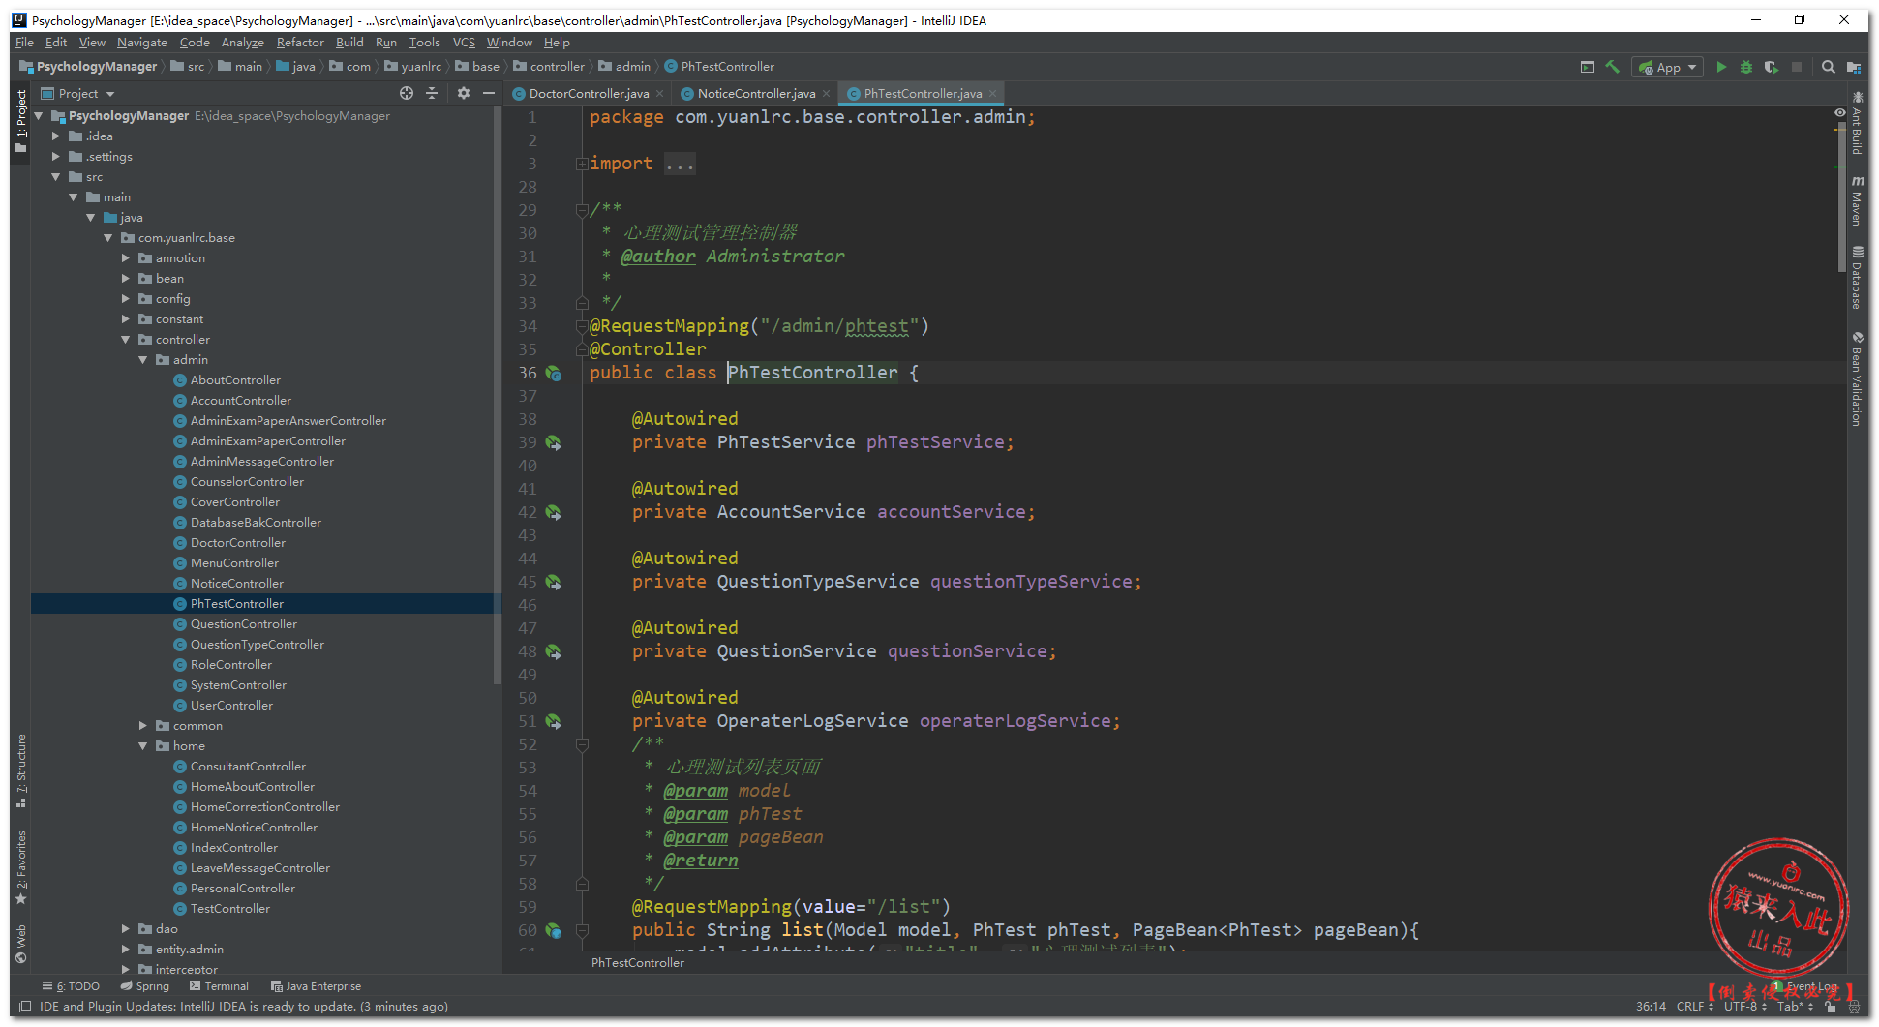
Task: Click the UTF-8 encoding selector
Action: pyautogui.click(x=1745, y=1007)
